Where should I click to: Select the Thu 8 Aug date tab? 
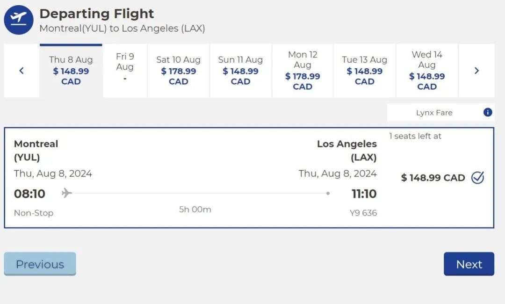71,71
